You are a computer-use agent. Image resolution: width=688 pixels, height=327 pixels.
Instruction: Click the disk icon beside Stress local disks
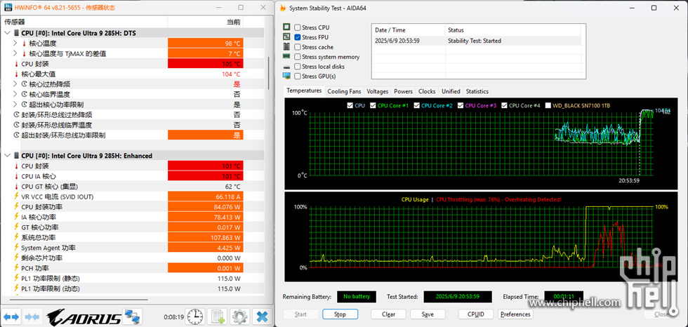(x=286, y=67)
